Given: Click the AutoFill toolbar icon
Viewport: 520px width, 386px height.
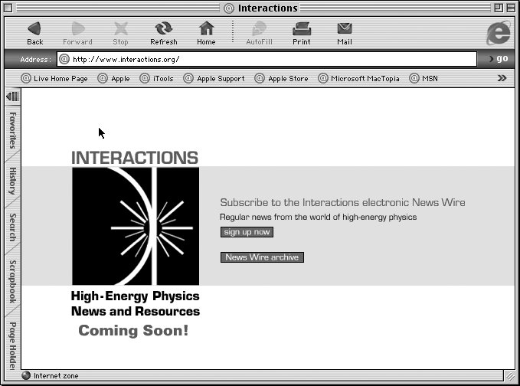Looking at the screenshot, I should 259,32.
